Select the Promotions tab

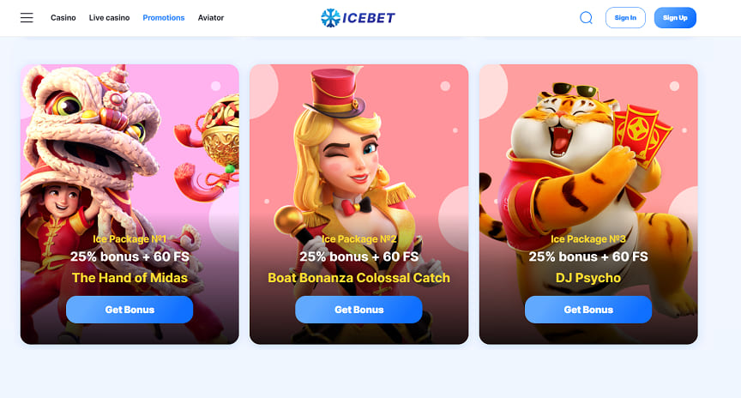coord(164,18)
